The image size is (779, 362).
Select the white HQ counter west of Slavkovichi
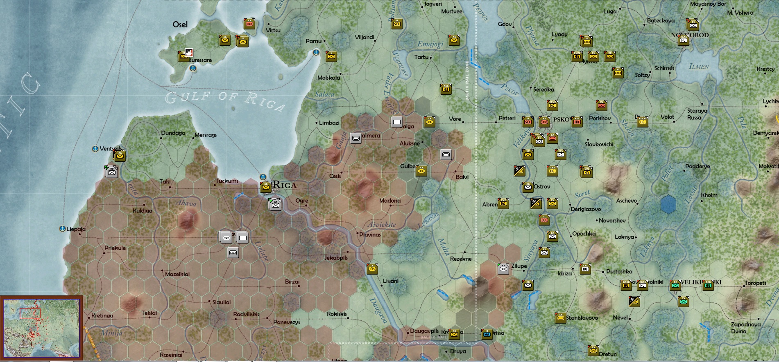pyautogui.click(x=561, y=154)
